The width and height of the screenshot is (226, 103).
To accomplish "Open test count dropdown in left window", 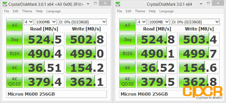I will pyautogui.click(x=29, y=22).
